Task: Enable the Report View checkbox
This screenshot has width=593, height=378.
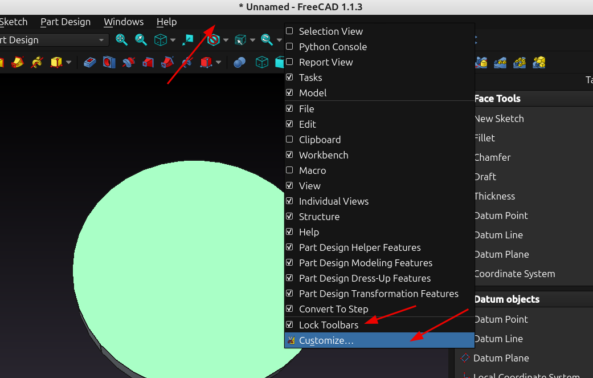Action: click(x=290, y=62)
